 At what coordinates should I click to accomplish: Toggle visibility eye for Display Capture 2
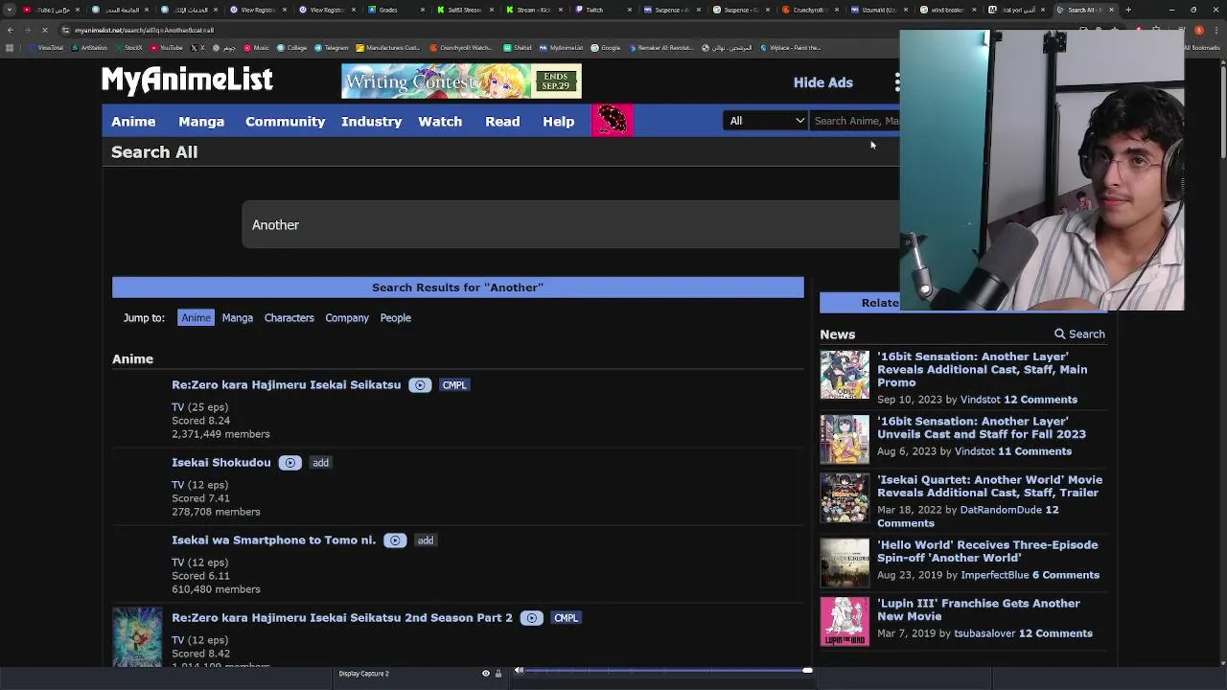(485, 673)
